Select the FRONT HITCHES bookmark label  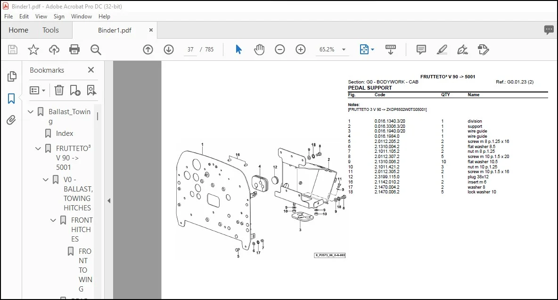click(82, 229)
